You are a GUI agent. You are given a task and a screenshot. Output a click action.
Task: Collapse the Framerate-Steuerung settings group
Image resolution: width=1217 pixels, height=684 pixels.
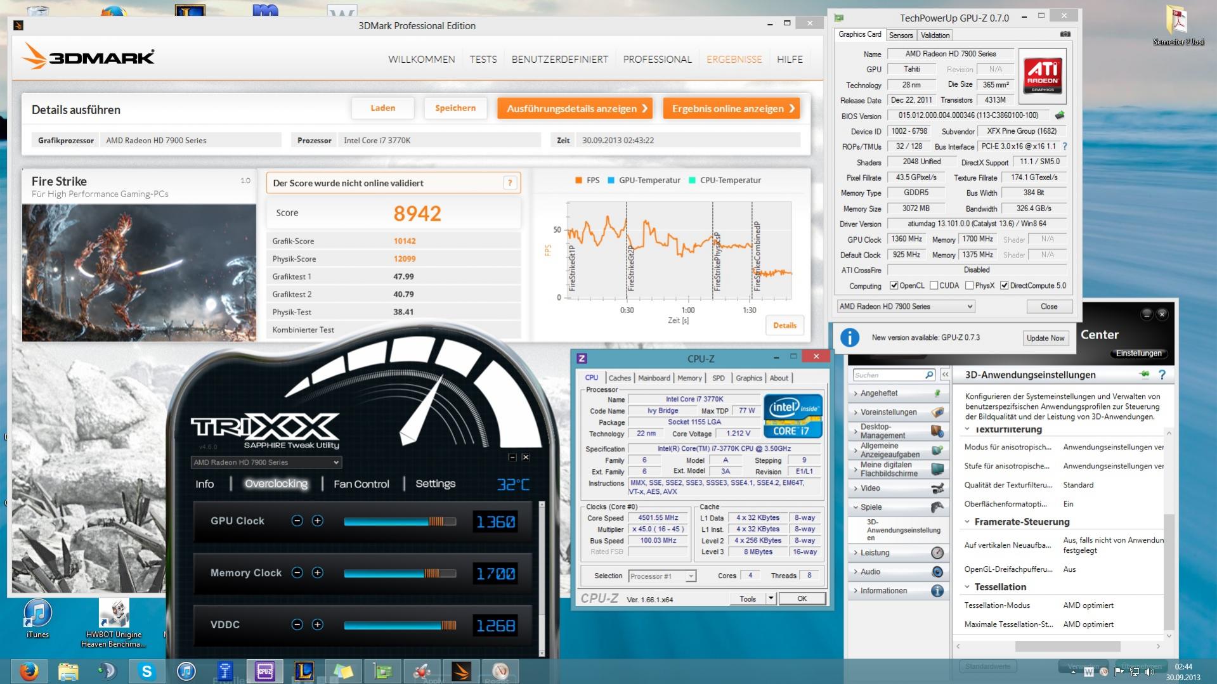[967, 522]
